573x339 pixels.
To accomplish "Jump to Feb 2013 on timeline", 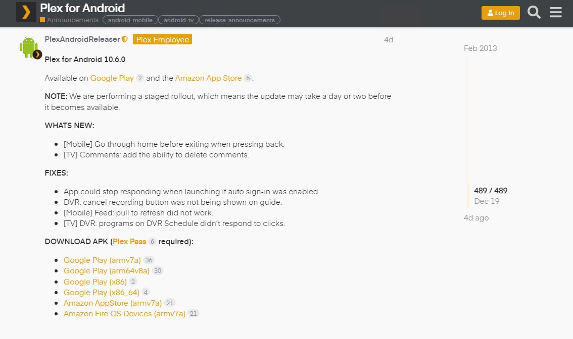I will click(x=480, y=48).
